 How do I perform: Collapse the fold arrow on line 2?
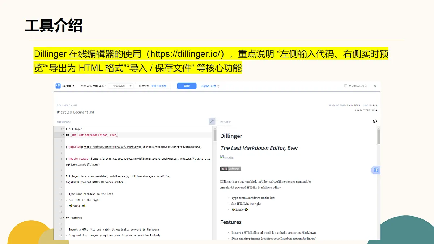pos(64,135)
